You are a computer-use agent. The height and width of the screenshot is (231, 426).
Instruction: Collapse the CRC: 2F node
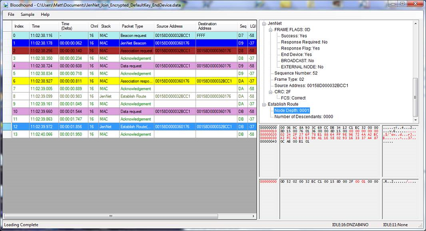pos(270,92)
